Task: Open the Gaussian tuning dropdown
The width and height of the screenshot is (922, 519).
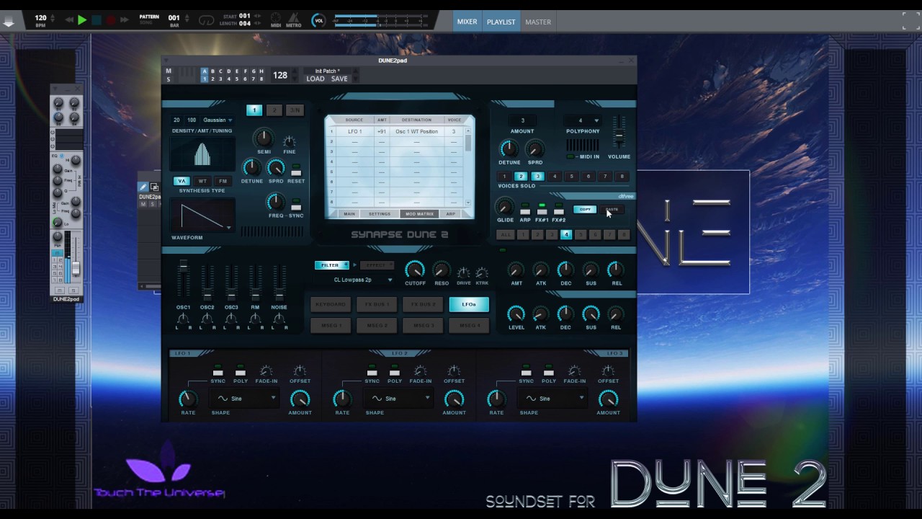Action: pos(218,120)
